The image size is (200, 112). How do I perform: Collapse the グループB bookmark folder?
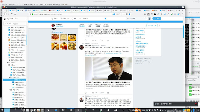9,90
